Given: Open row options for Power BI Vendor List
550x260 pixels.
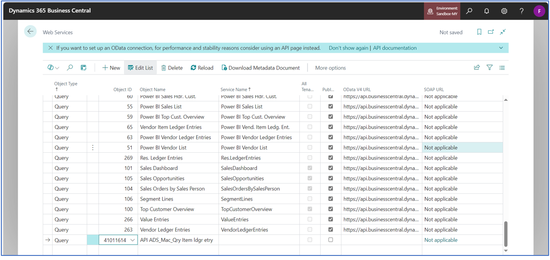Looking at the screenshot, I should (x=93, y=148).
